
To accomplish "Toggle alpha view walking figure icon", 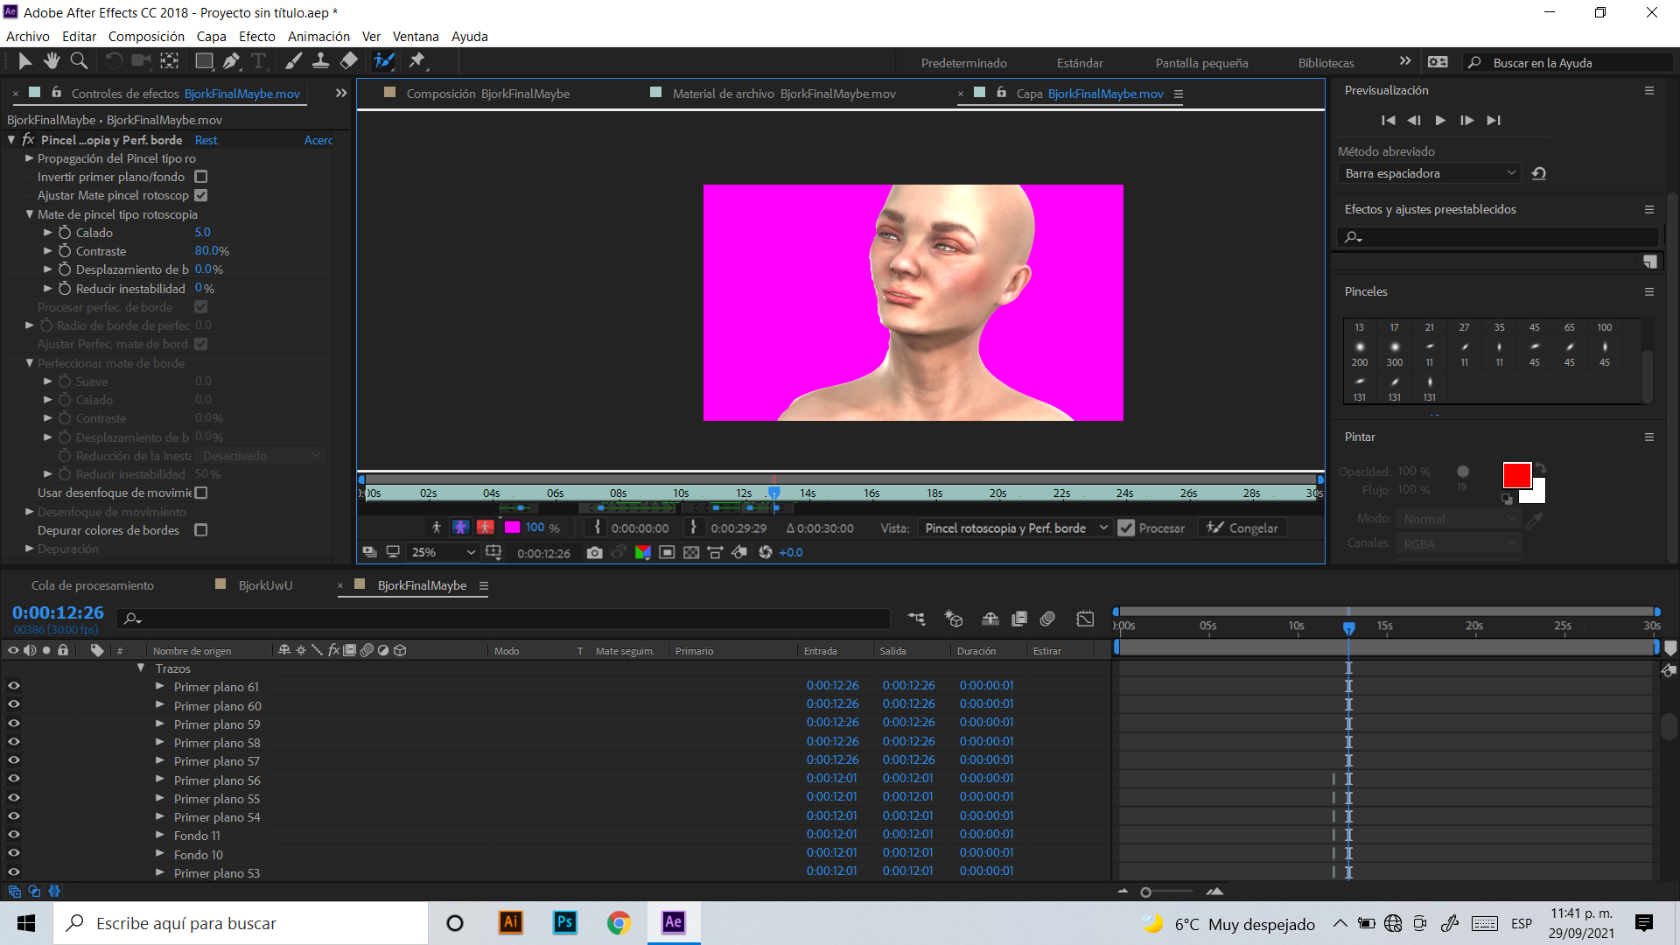I will (437, 528).
